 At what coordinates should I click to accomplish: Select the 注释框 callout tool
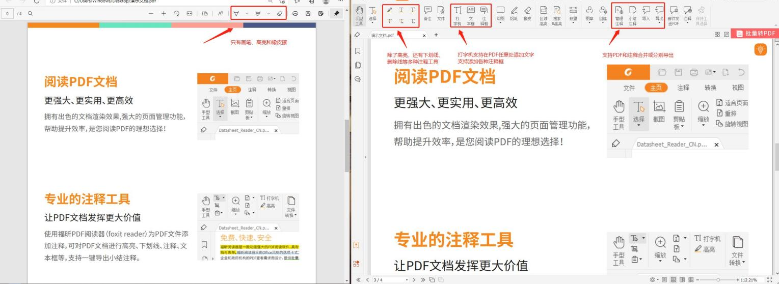coord(484,15)
